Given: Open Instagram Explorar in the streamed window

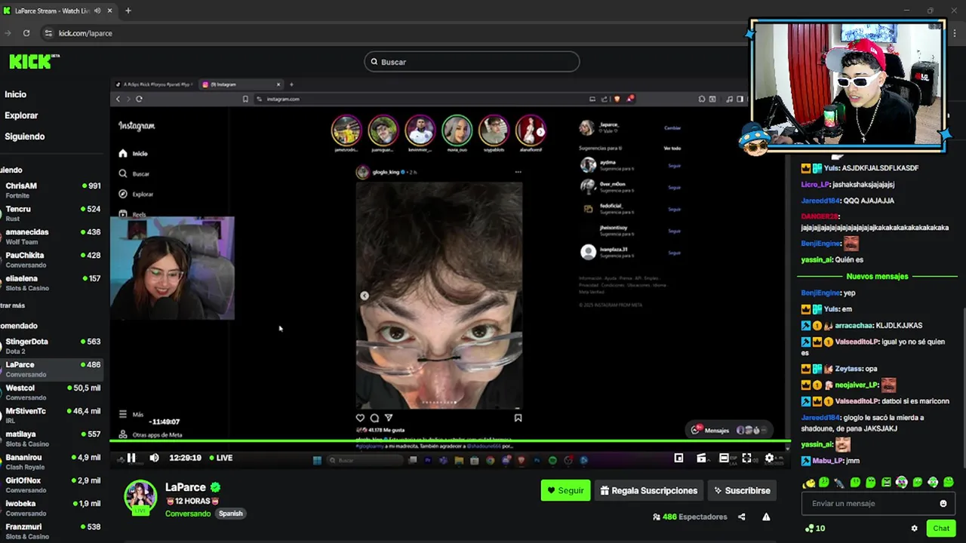Looking at the screenshot, I should pyautogui.click(x=136, y=194).
